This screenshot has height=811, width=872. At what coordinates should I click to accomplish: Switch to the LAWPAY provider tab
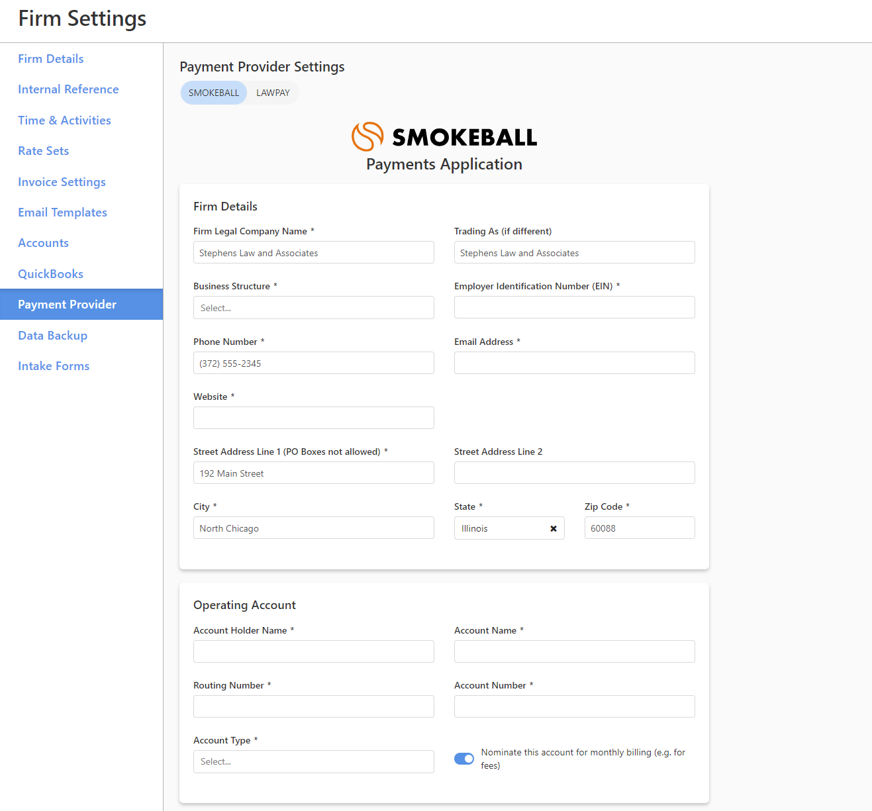click(x=273, y=93)
